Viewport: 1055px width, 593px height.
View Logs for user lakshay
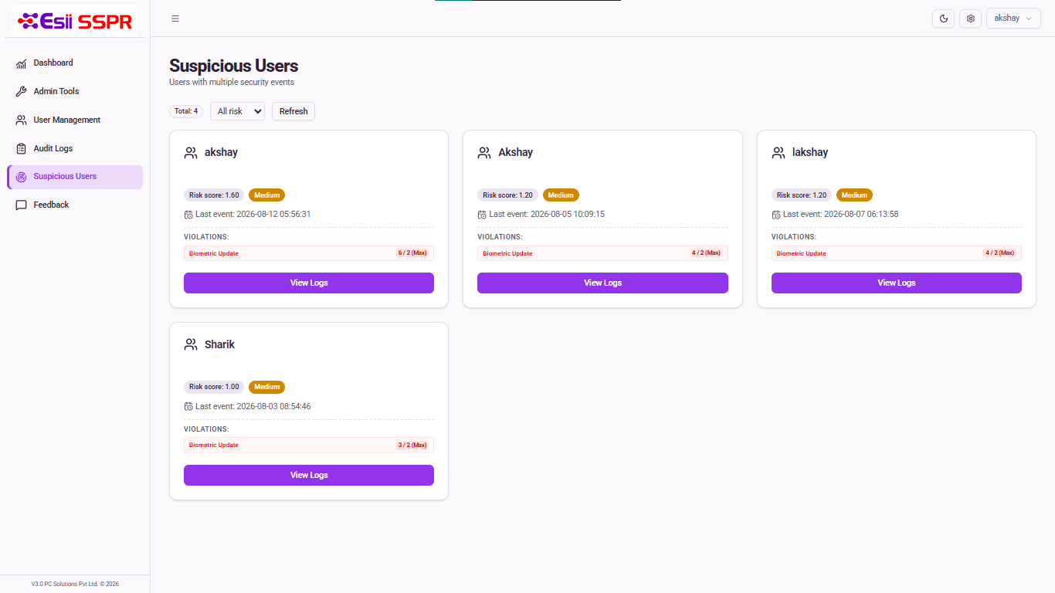897,283
